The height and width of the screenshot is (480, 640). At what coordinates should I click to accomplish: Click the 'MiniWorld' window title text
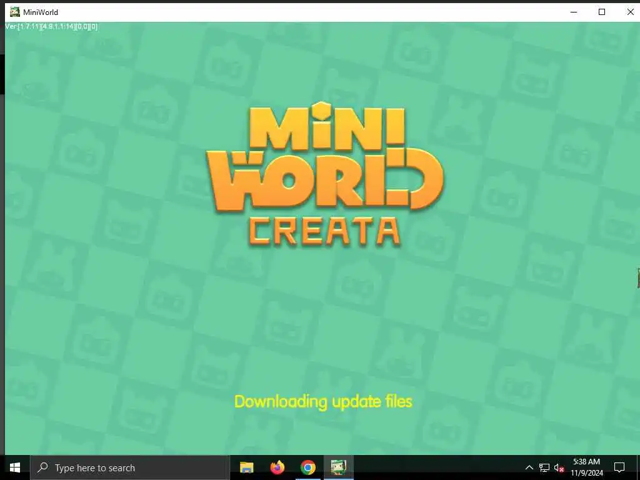[41, 12]
